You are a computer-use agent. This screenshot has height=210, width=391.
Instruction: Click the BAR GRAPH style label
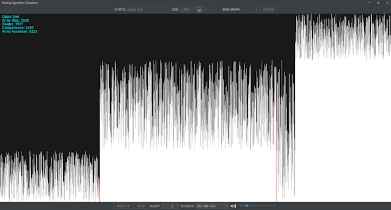click(231, 9)
